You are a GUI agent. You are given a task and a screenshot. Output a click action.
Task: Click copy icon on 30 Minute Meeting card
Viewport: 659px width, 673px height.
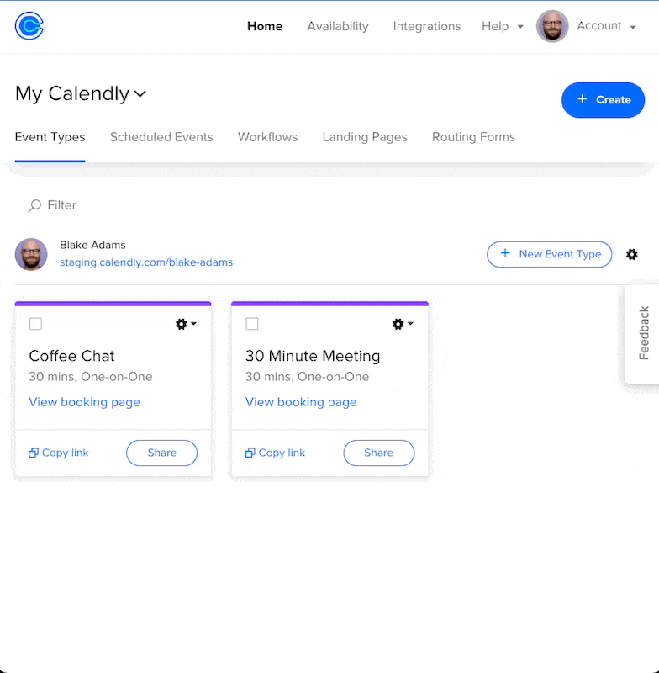[x=250, y=453]
